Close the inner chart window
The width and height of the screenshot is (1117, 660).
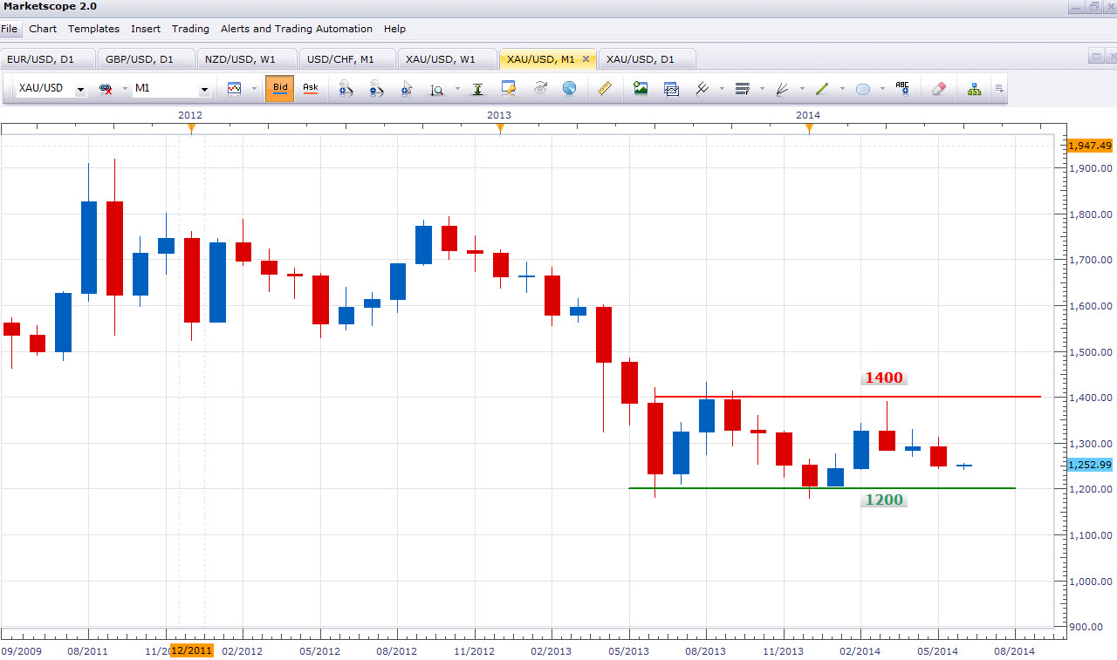click(x=1110, y=58)
